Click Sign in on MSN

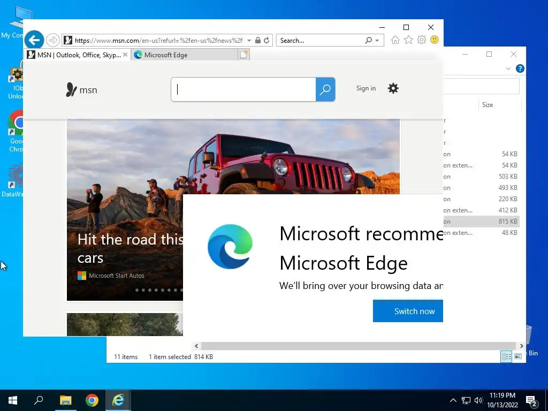[x=366, y=88]
